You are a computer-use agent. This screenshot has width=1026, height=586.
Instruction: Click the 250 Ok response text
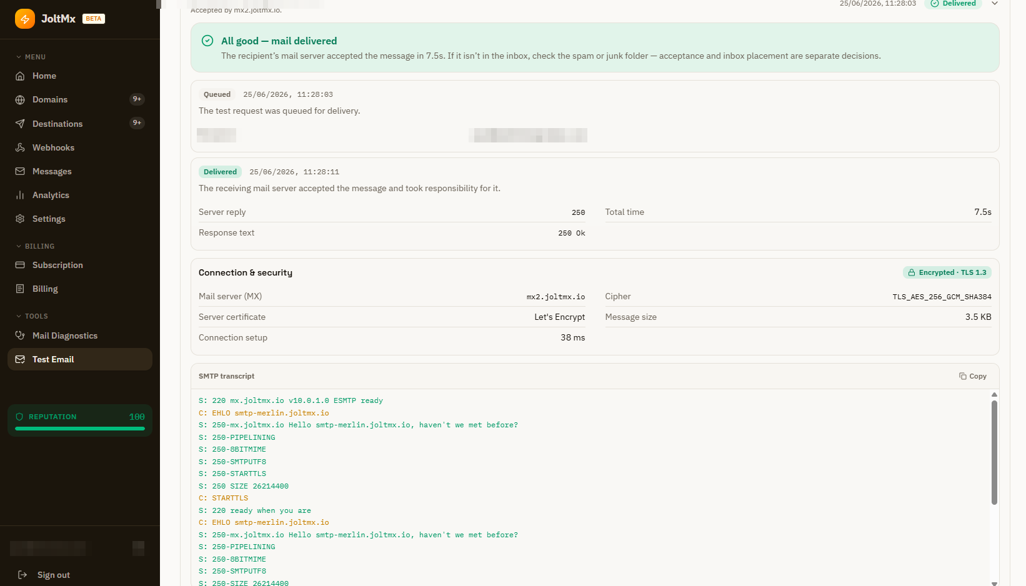572,233
